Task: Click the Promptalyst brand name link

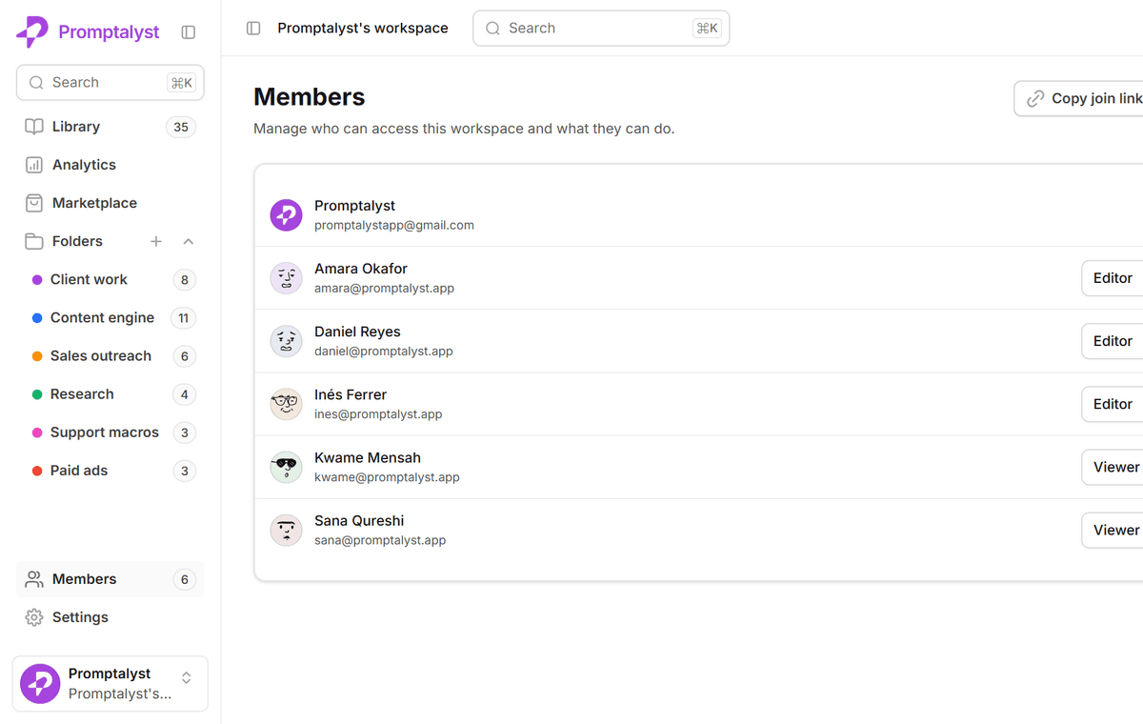Action: (109, 32)
